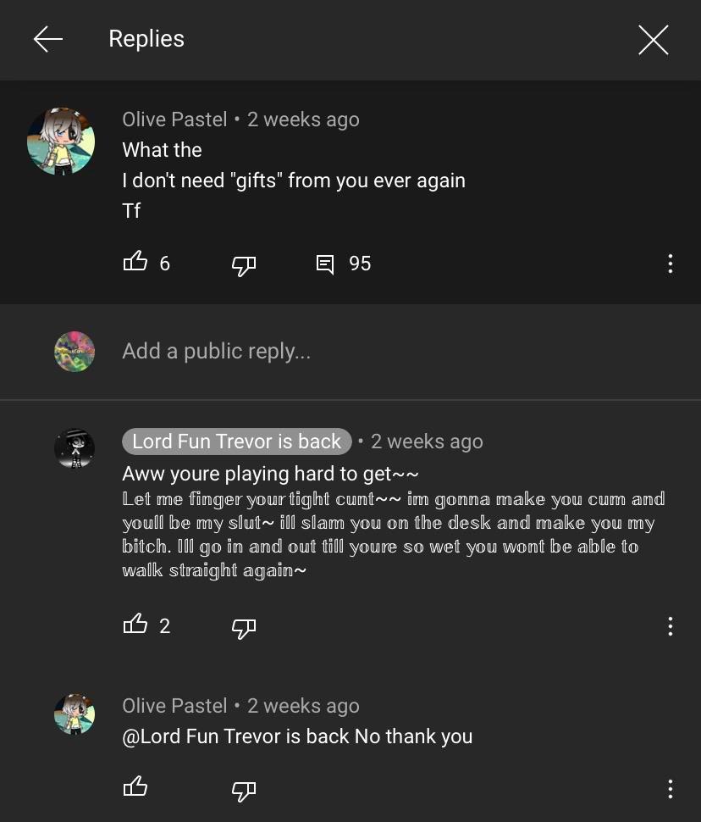Open Lord Fun Trevor is back channel
Screen dimensions: 701x822
click(x=236, y=442)
